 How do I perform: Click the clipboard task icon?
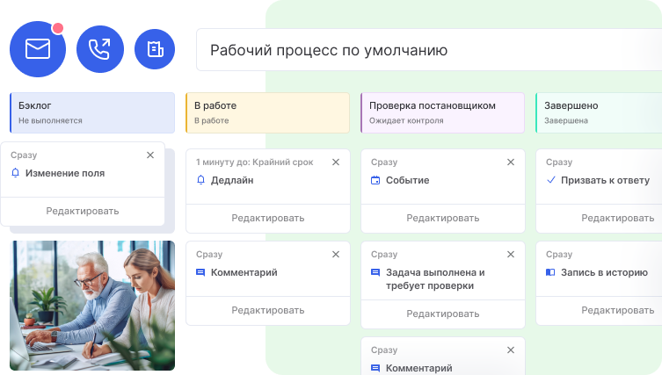(x=155, y=49)
